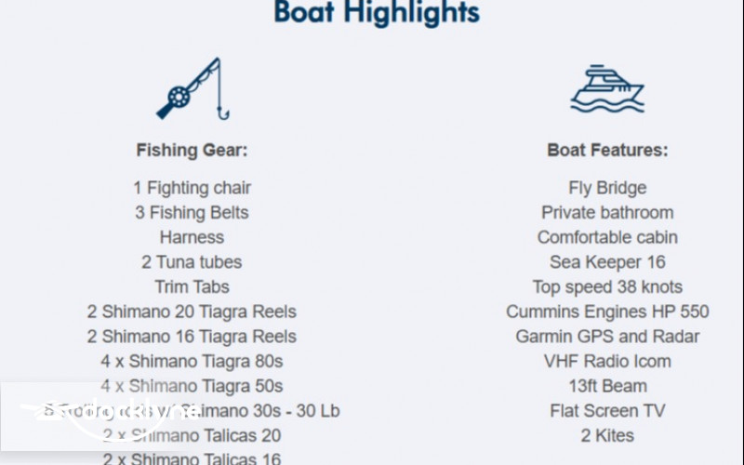Image resolution: width=744 pixels, height=465 pixels.
Task: Click the 'Trim Tabs' entry
Action: pyautogui.click(x=192, y=286)
